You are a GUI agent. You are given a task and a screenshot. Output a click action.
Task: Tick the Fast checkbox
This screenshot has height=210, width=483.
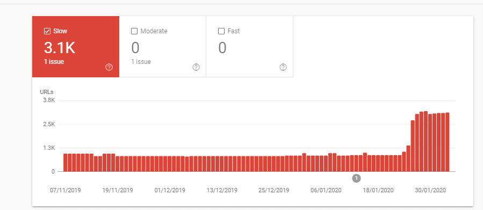[x=221, y=31]
